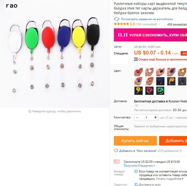Increase quantity with the plus button
187x186 pixels.
pyautogui.click(x=155, y=117)
